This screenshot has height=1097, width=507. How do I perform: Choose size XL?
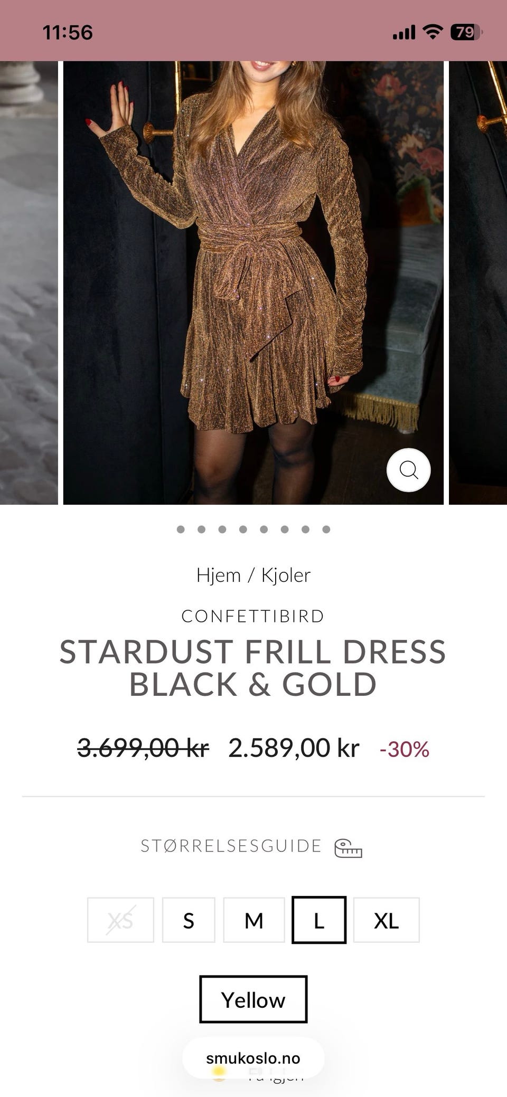[x=387, y=920]
